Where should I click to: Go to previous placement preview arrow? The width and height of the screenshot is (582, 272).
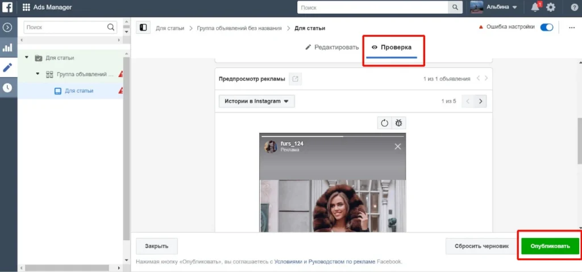468,101
